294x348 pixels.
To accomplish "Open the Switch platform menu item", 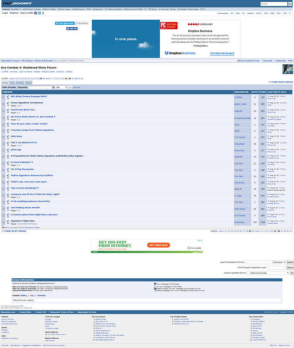I will tap(250, 13).
